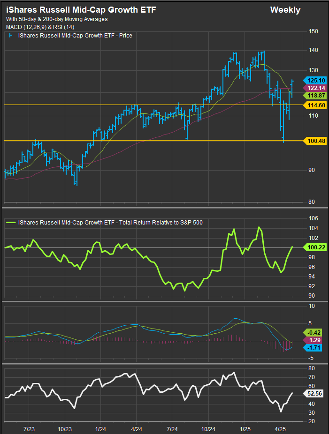The height and width of the screenshot is (434, 329).
Task: Click the 150 price axis label
Action: tap(314, 31)
